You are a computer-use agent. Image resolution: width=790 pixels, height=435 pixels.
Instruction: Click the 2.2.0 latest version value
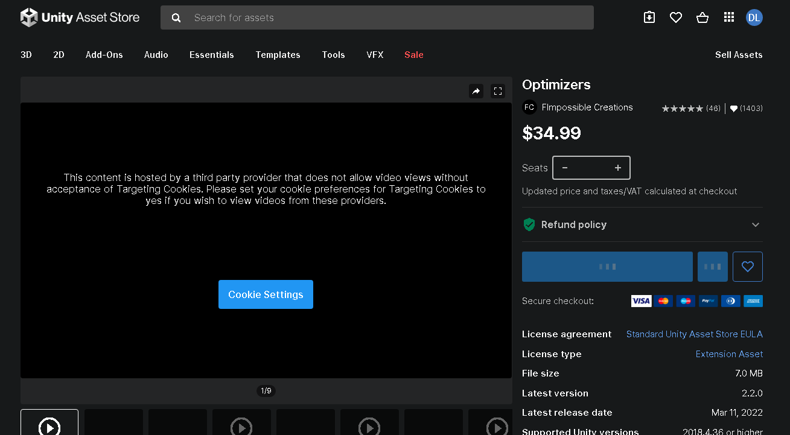752,393
